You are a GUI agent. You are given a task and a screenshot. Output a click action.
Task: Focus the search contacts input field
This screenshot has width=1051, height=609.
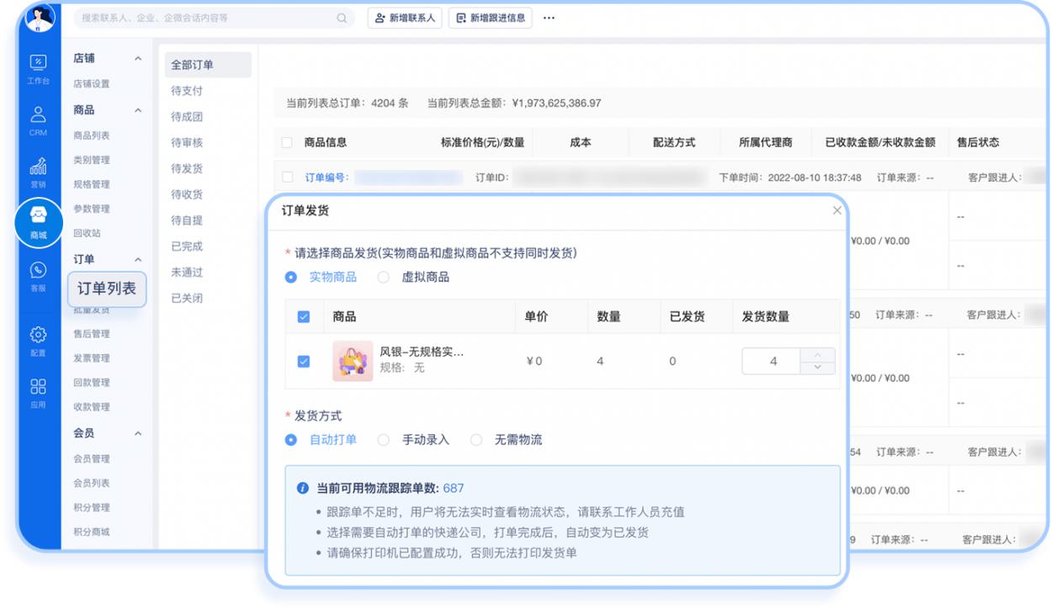215,18
